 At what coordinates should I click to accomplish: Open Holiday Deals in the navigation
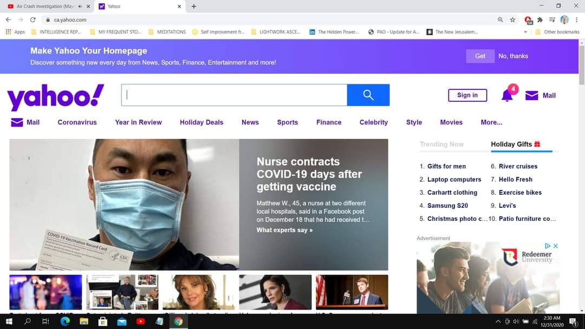coord(201,122)
